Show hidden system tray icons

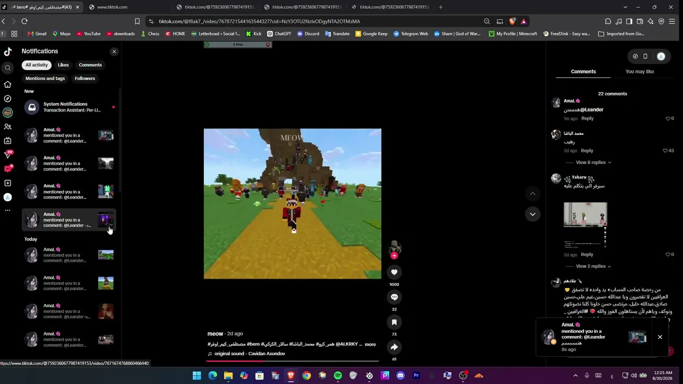point(575,375)
